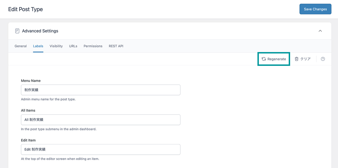Click the Save Changes button
The width and height of the screenshot is (338, 168).
315,9
